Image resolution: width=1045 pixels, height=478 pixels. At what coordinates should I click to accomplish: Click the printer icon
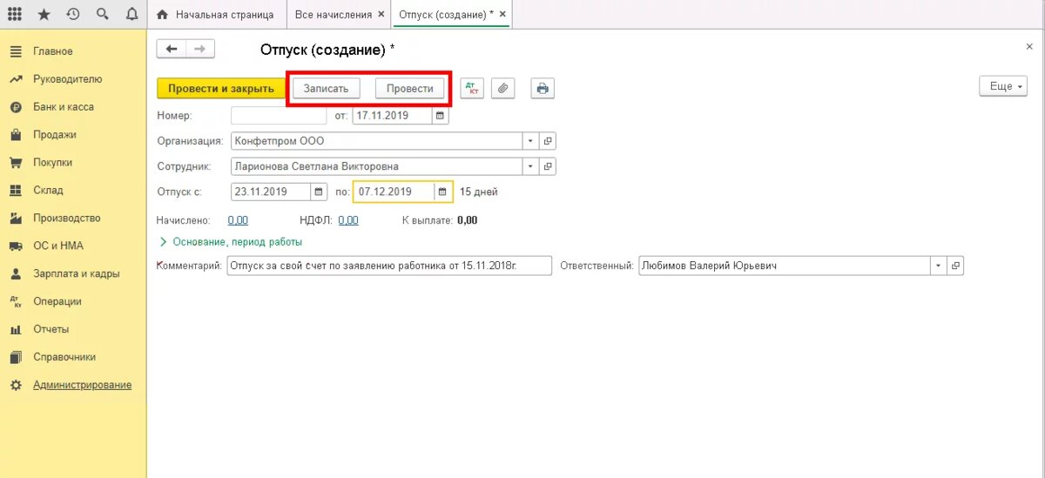[x=543, y=88]
